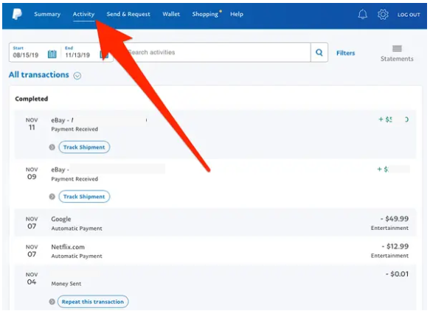Open the Send & Request tab
Viewport: 430px width, 311px height.
128,14
